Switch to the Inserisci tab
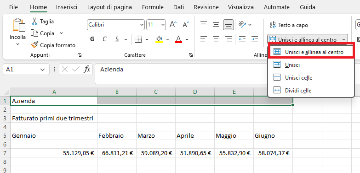The image size is (360, 173). click(67, 7)
